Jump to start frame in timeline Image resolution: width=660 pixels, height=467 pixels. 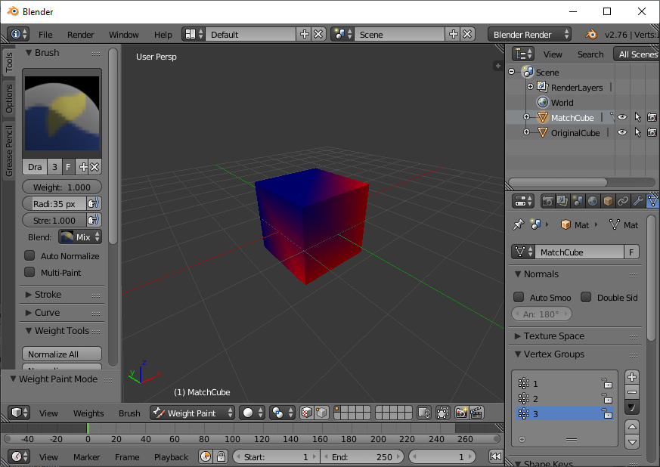click(495, 456)
